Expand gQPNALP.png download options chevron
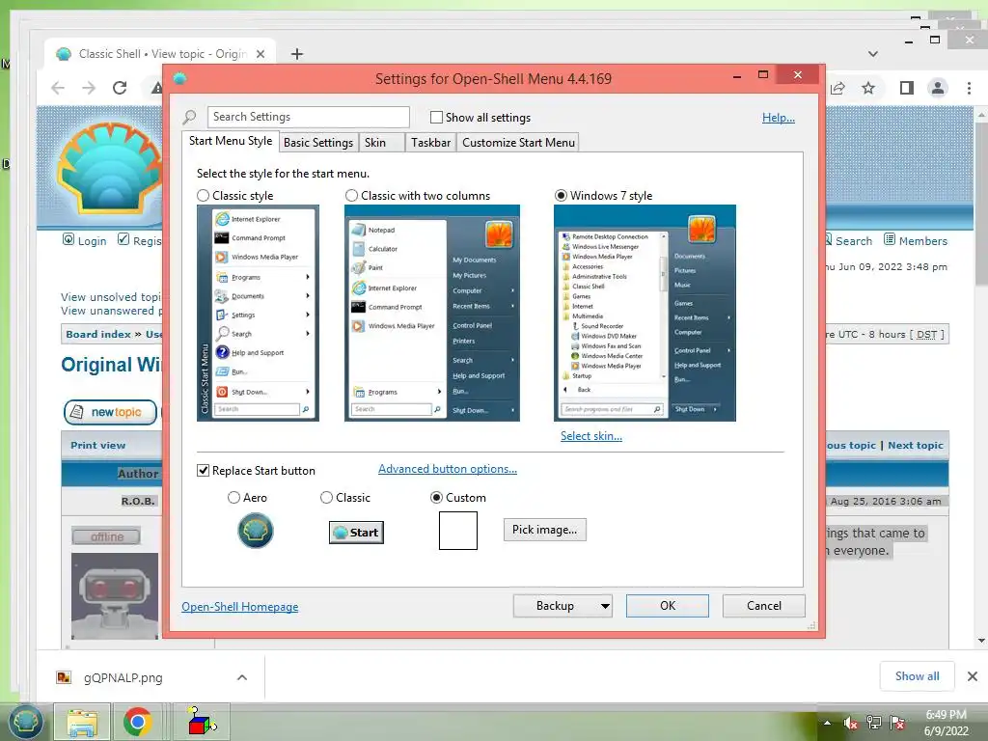This screenshot has width=988, height=741. pos(242,677)
